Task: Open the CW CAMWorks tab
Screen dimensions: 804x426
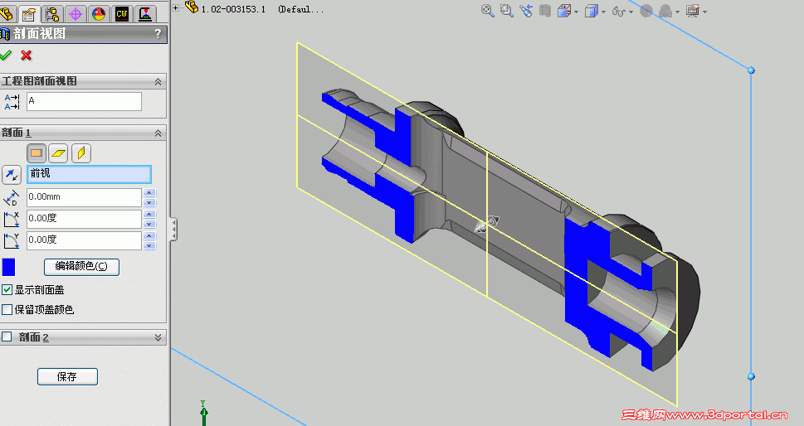Action: click(x=122, y=14)
